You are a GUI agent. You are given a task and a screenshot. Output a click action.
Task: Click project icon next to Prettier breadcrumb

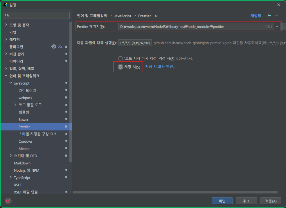156,16
